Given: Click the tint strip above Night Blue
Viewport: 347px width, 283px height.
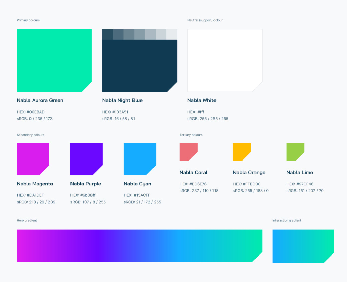Looking at the screenshot, I should coord(140,33).
